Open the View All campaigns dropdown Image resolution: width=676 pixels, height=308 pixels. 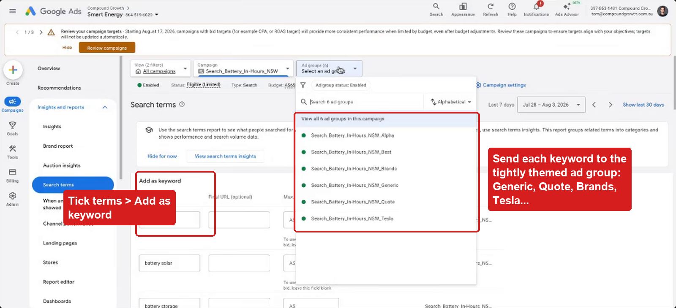pos(161,68)
